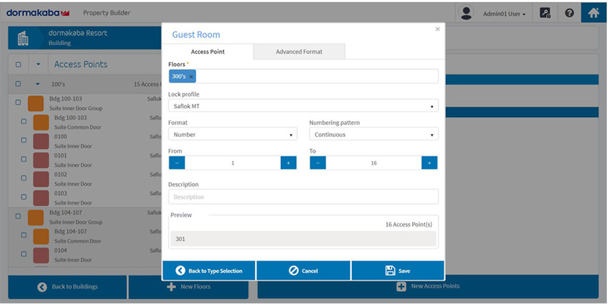This screenshot has width=608, height=304.
Task: Check the Bdg 100-103 group checkbox
Action: (18, 102)
